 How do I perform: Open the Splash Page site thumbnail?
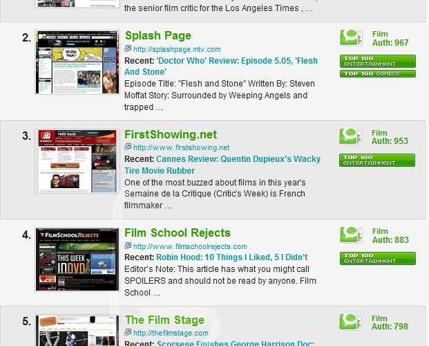(77, 62)
